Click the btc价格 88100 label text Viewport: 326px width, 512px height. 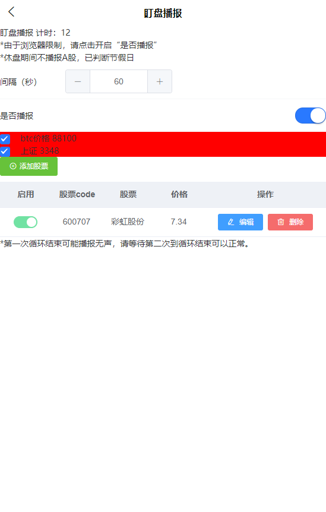tap(49, 138)
